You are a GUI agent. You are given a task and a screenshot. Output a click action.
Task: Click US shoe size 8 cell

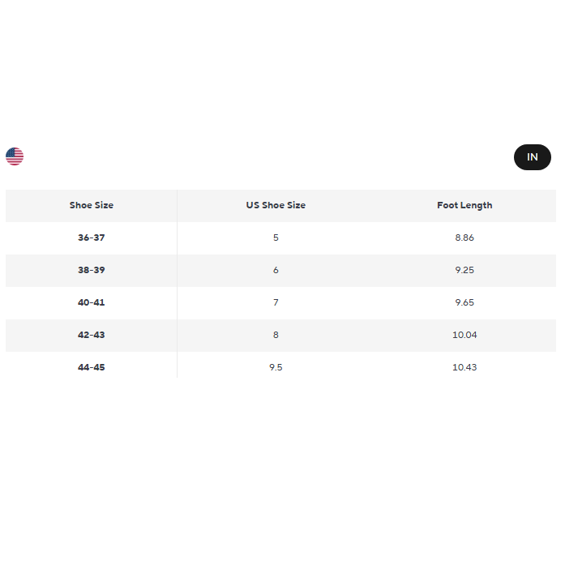click(x=276, y=335)
